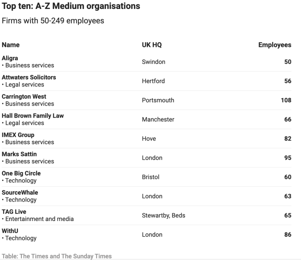Click the Swindon headquarters cell
This screenshot has height=260, width=301.
click(x=154, y=62)
